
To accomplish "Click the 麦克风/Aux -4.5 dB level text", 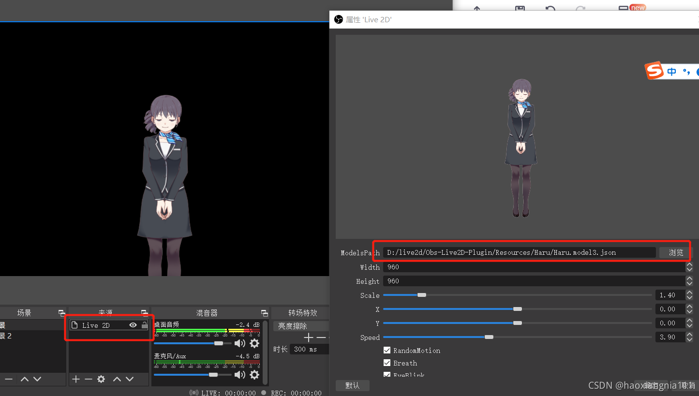I will [x=248, y=356].
